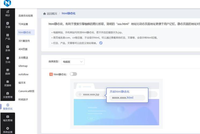The height and width of the screenshot is (134, 200).
Task: Open the 选择类型 电脑版 dropdown
Action: (x=73, y=62)
